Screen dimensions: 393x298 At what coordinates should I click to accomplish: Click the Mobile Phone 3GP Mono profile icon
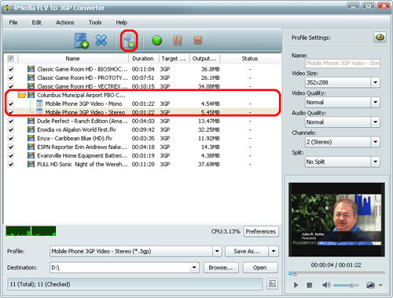tap(39, 104)
